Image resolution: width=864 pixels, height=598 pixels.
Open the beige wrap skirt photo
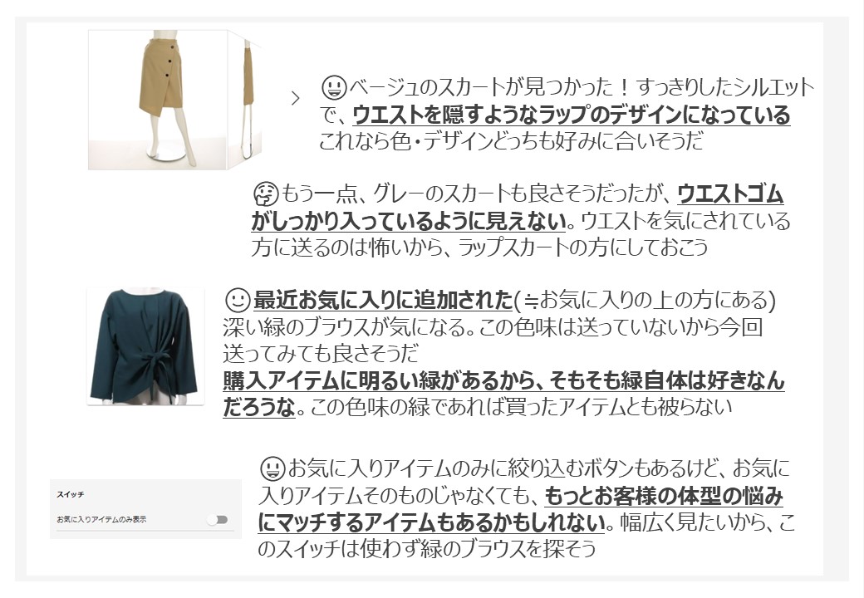[x=158, y=100]
